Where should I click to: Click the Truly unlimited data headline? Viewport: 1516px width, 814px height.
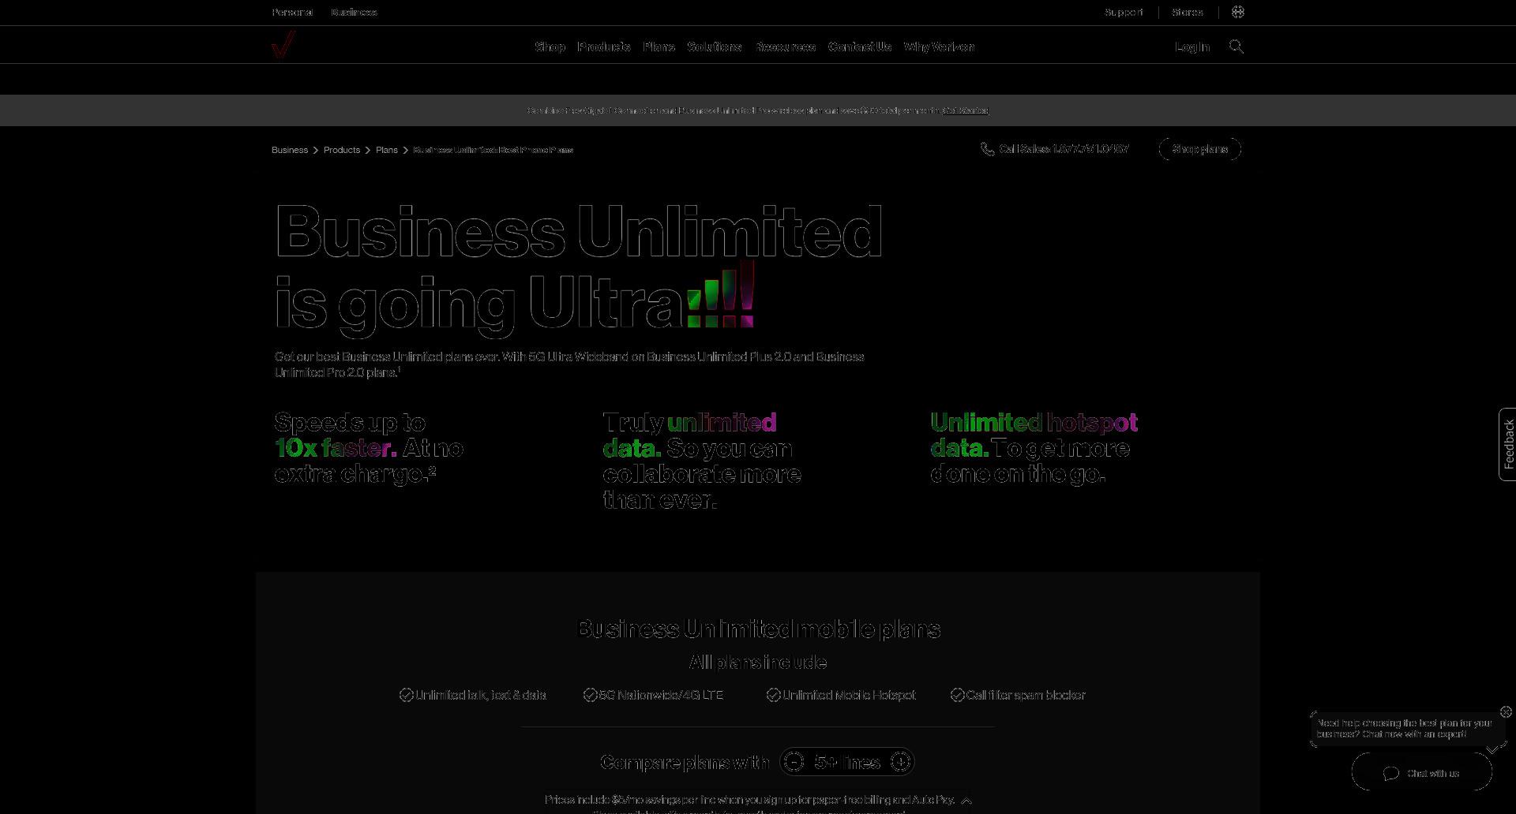(702, 461)
